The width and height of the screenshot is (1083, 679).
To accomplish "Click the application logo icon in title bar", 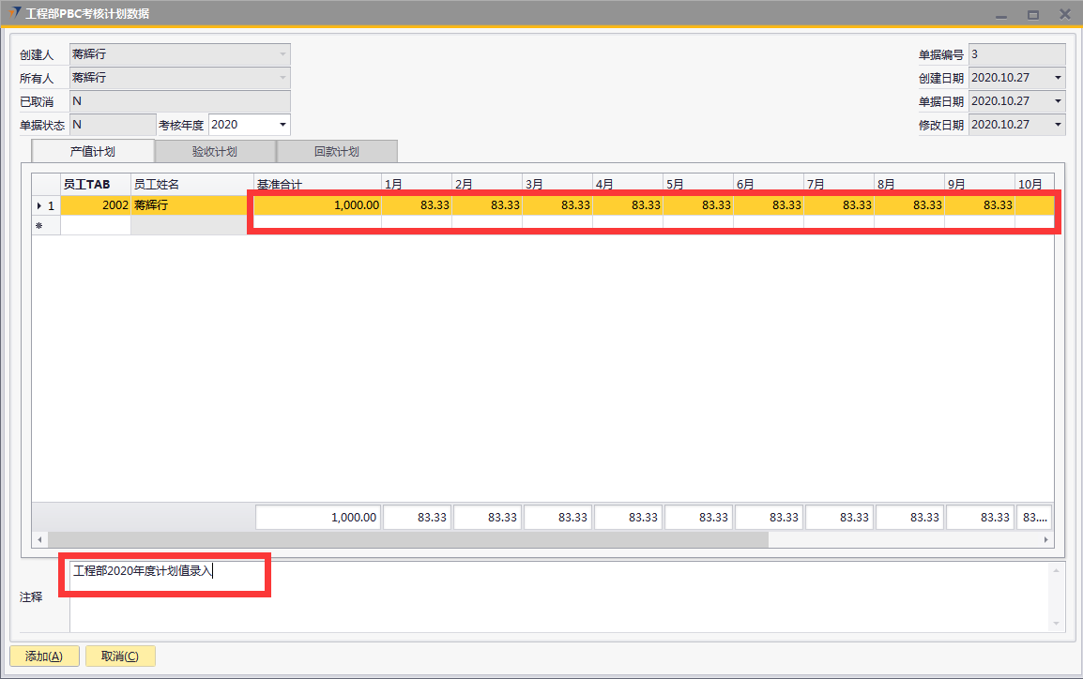I will (x=15, y=13).
